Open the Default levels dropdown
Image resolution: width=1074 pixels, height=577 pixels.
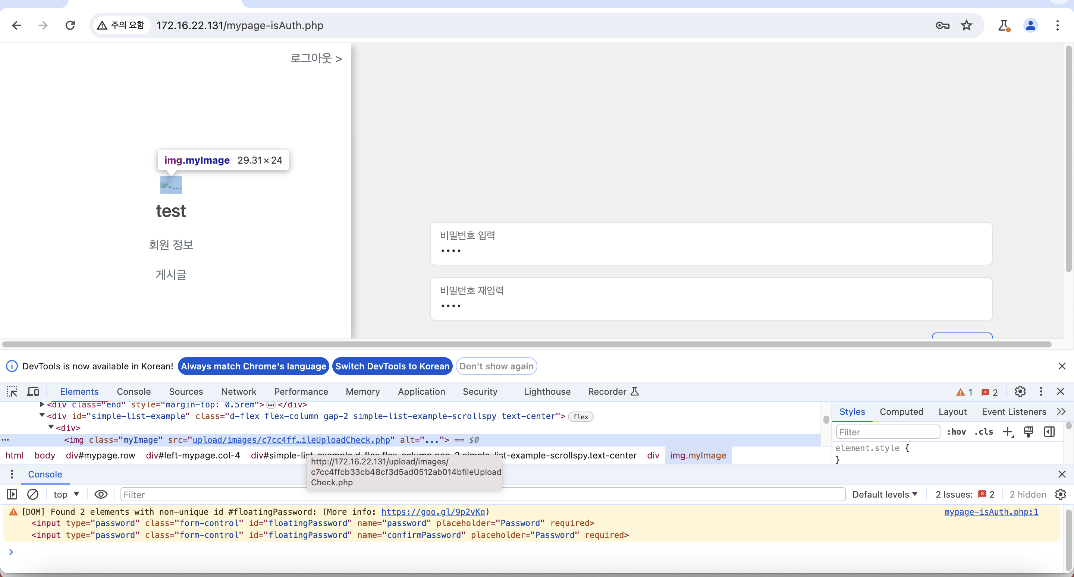(885, 495)
